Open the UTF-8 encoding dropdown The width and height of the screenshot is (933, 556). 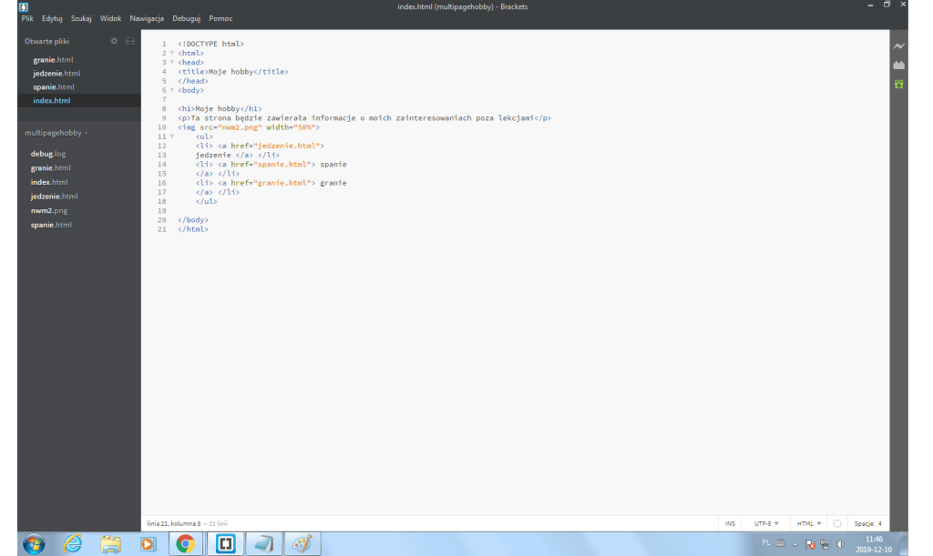pyautogui.click(x=765, y=523)
